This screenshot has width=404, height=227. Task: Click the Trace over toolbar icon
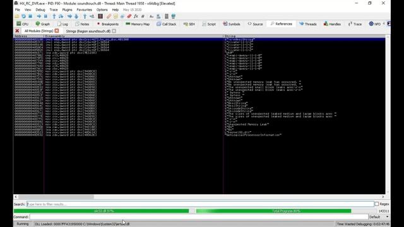(x=76, y=16)
